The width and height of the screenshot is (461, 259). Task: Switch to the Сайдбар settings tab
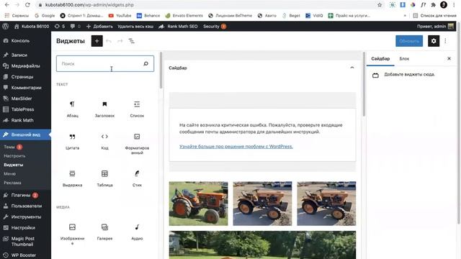point(380,59)
